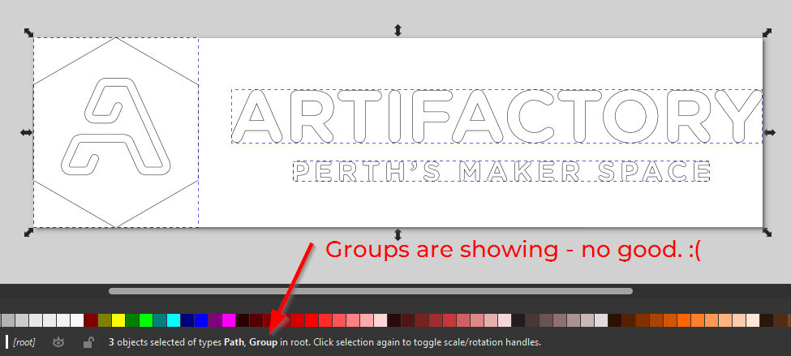Grab the left-middle horizontal scale handle
Screen dimensions: 791x356
click(x=26, y=133)
